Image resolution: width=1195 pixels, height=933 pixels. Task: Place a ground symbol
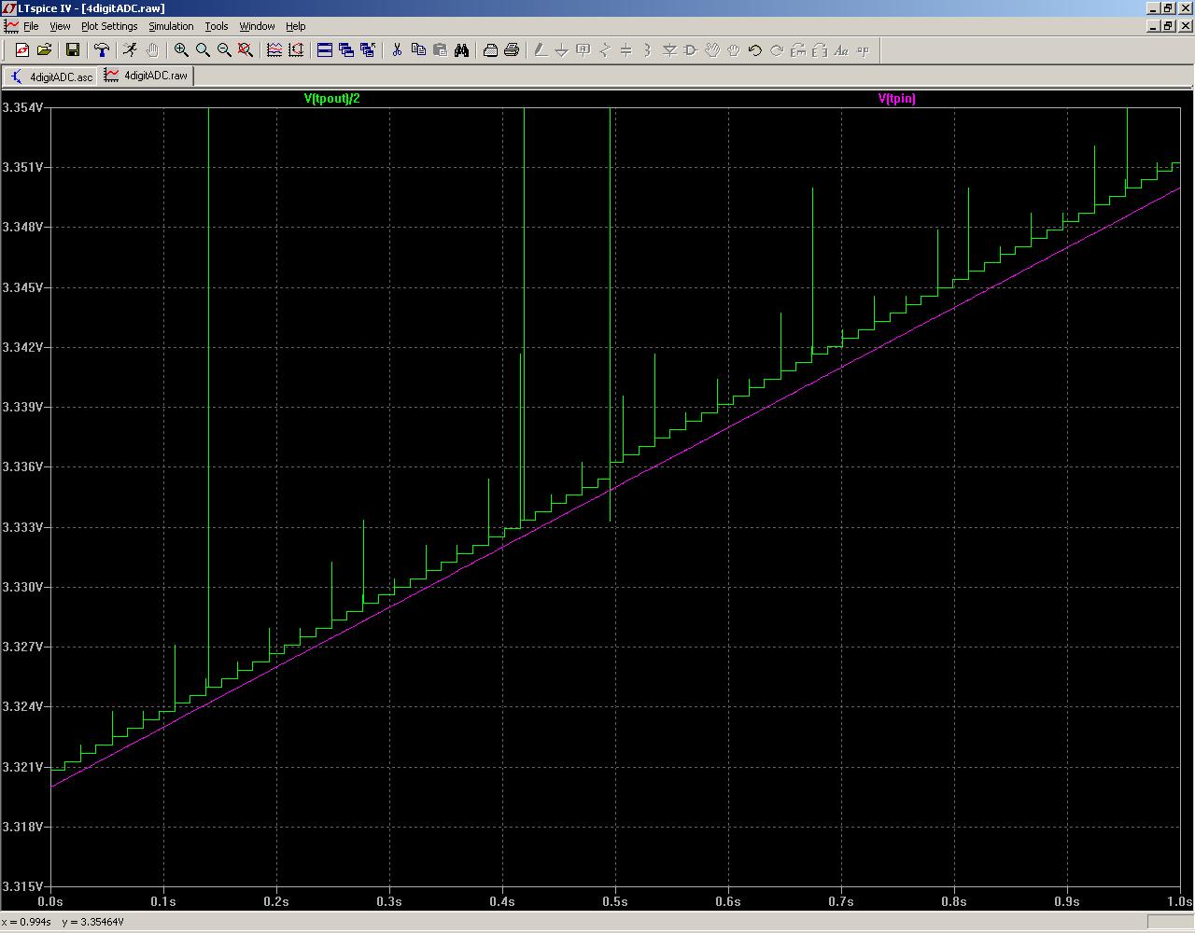point(562,50)
